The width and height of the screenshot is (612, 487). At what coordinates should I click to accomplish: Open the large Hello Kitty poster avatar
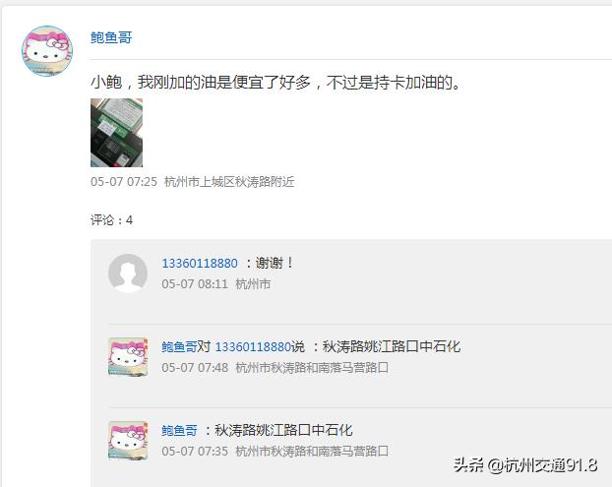47,51
